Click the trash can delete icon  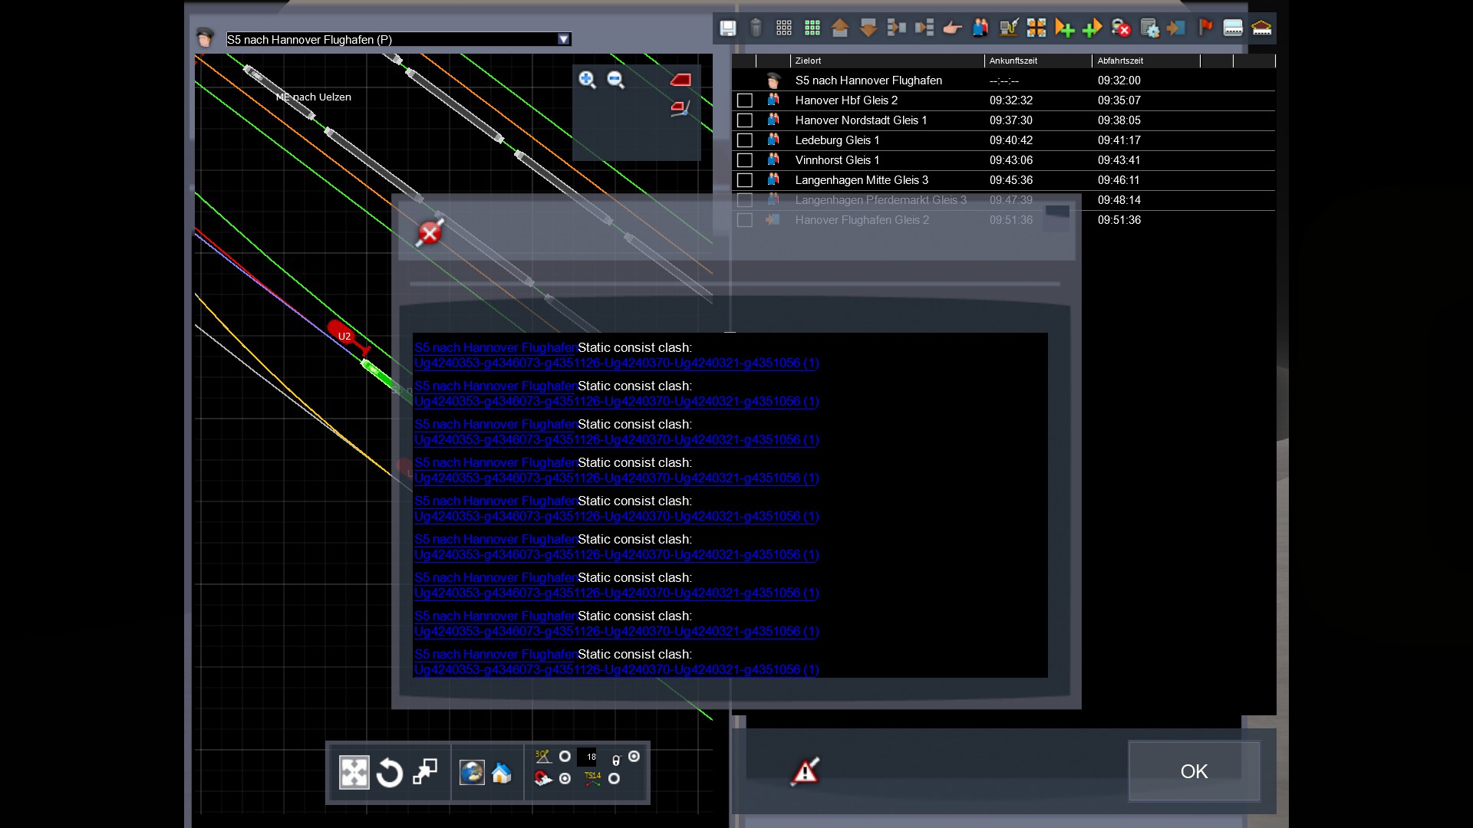756,29
